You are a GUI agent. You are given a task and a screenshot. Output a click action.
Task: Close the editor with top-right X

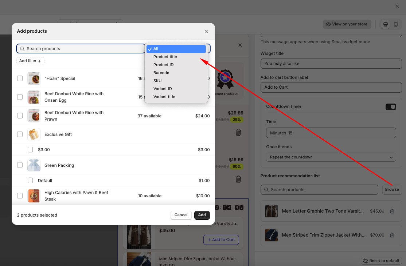pos(397,6)
